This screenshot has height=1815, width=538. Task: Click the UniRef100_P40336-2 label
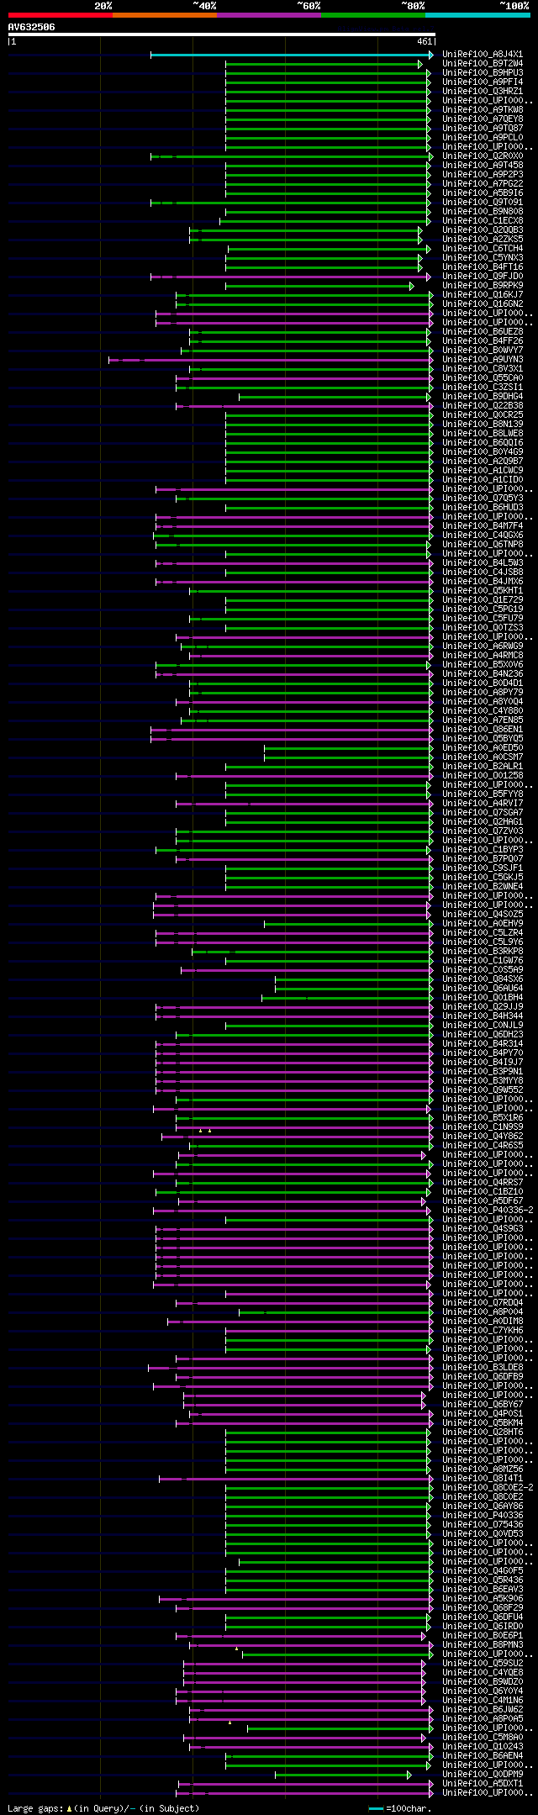488,1211
